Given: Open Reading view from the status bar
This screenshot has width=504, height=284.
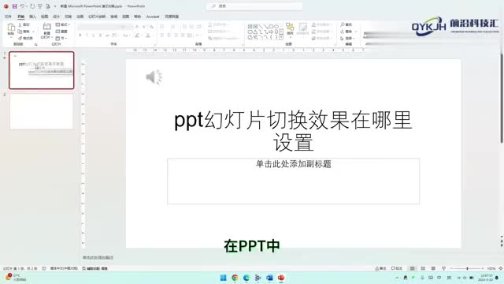Looking at the screenshot, I should pos(433,268).
